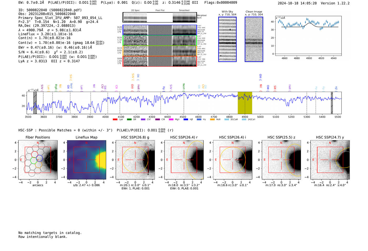
Task: Click the (K)CaII legend swatch
Action: [227, 120]
